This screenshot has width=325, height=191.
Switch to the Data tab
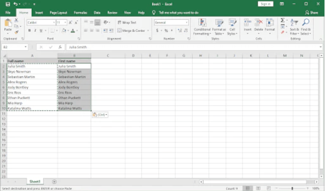click(x=97, y=13)
